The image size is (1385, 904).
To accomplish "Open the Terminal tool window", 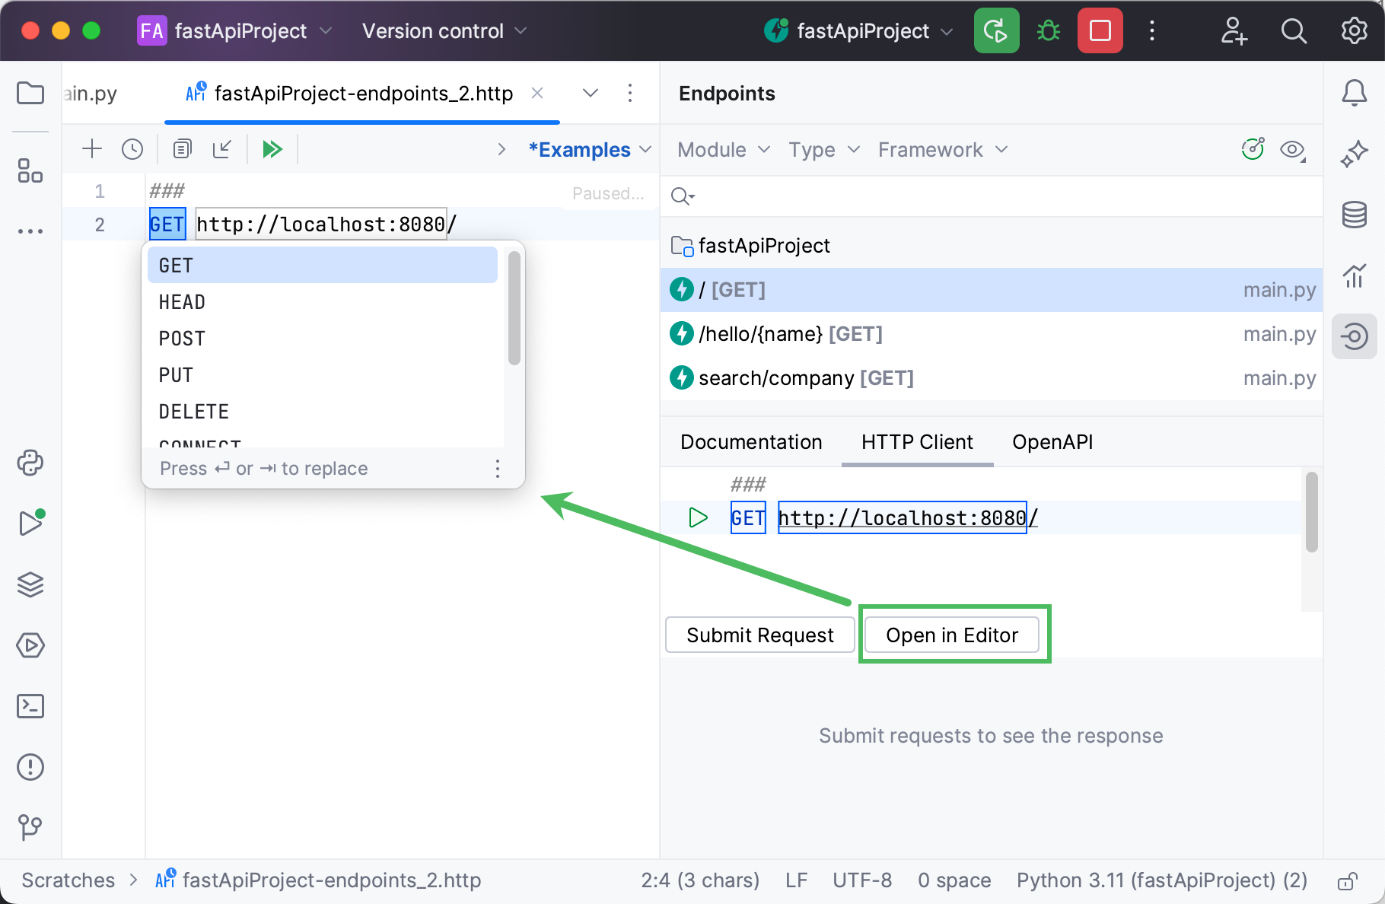I will coord(30,706).
